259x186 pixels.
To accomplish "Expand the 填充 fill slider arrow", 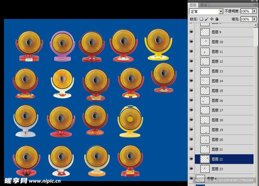I will tap(254, 19).
